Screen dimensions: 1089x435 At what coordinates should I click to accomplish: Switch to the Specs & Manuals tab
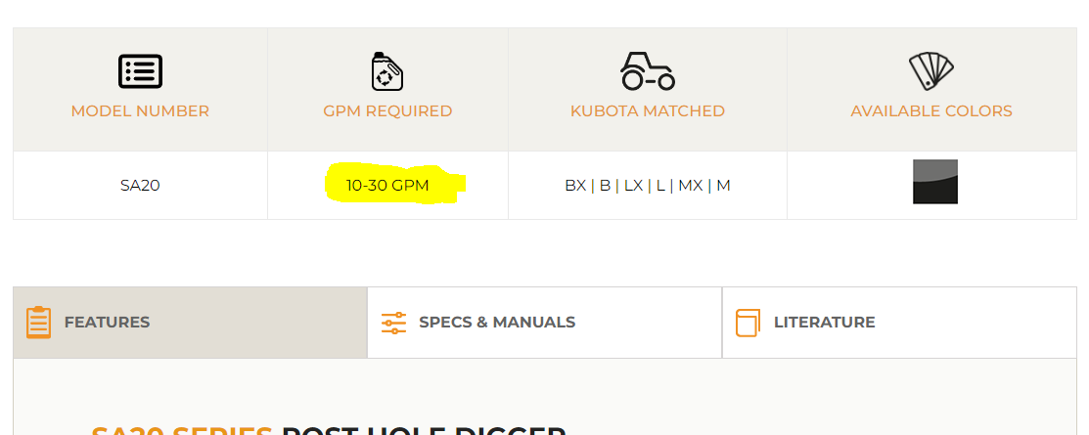tap(496, 323)
